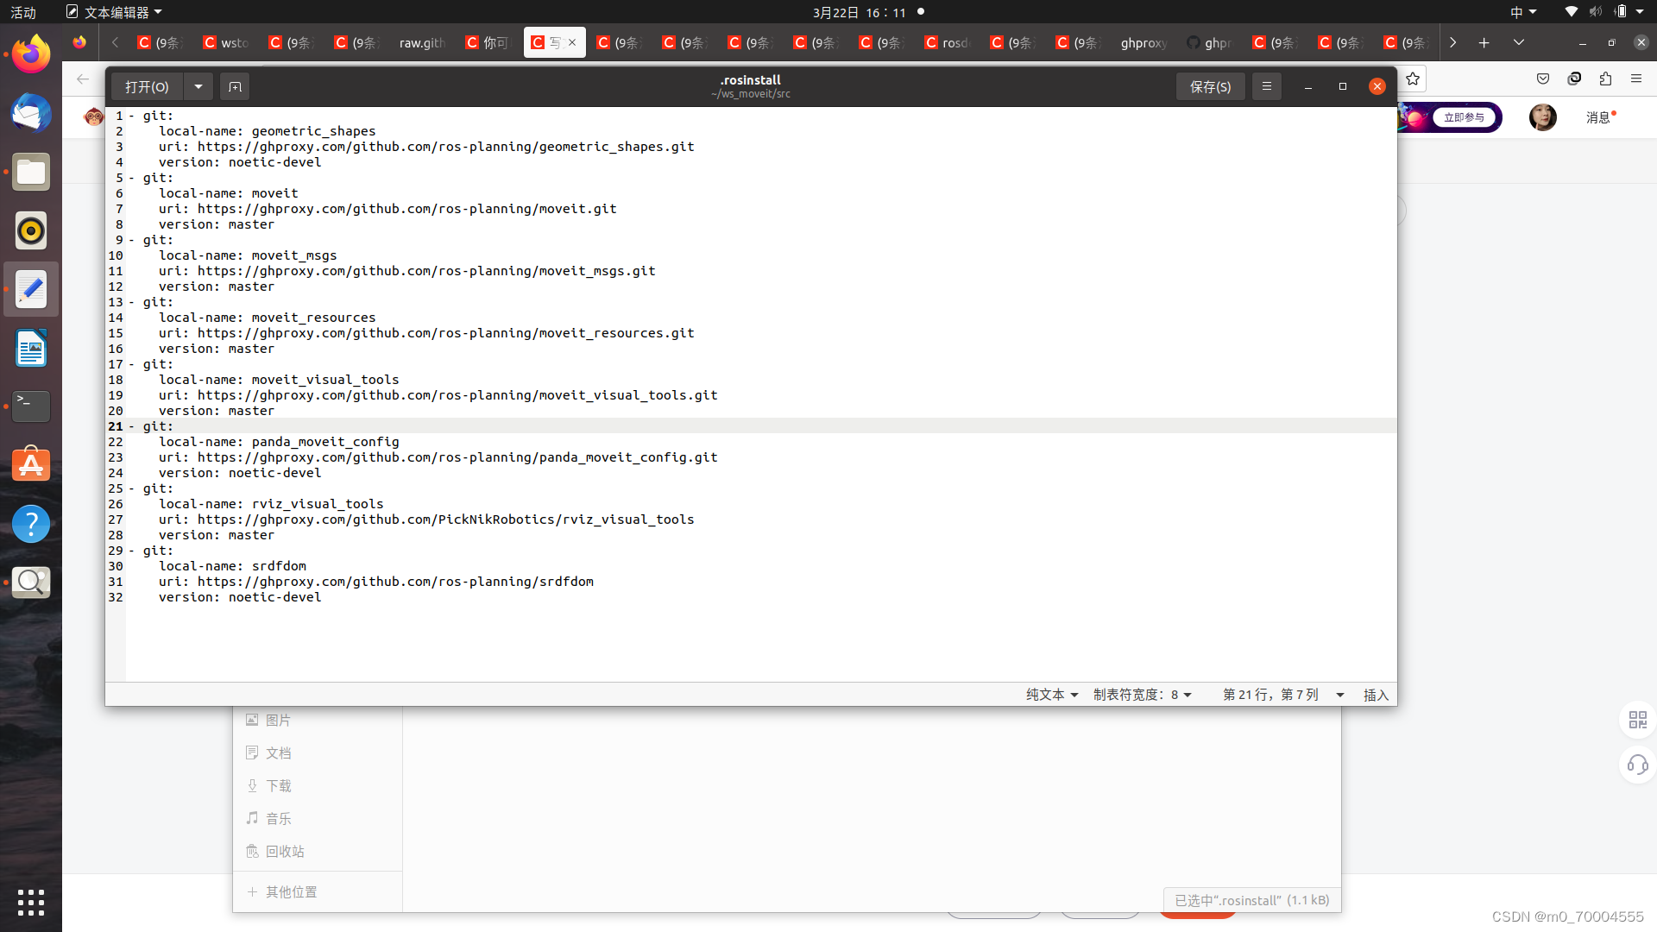
Task: Click the new document icon in gedit header
Action: click(235, 86)
